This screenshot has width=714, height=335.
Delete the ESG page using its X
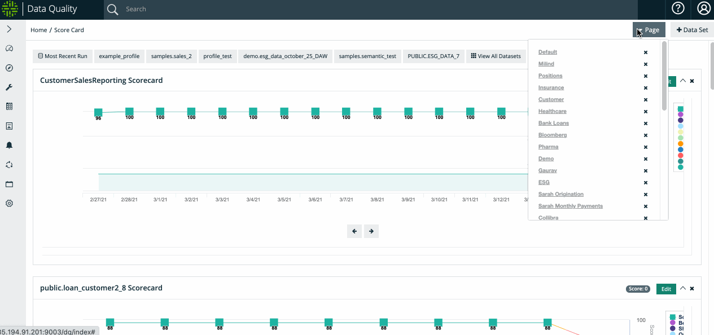point(646,183)
